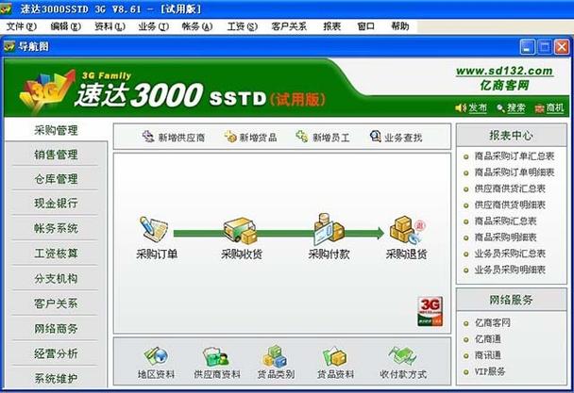Click the 导航图 window title icon
The width and height of the screenshot is (574, 393).
click(9, 46)
